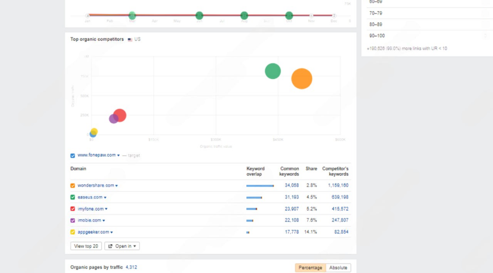This screenshot has height=273, width=493.
Task: Click competitor's keywords 1,159,160
Action: (x=338, y=186)
